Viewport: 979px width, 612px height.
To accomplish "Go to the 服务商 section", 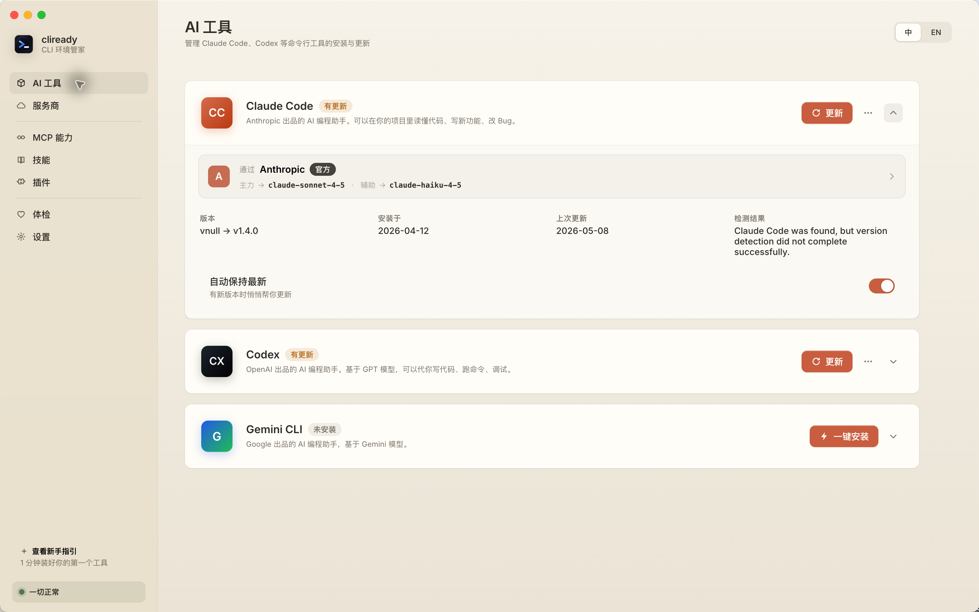I will click(79, 106).
